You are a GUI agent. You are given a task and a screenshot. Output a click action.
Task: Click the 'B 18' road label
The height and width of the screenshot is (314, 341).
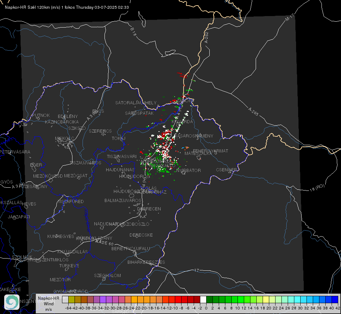click(133, 32)
